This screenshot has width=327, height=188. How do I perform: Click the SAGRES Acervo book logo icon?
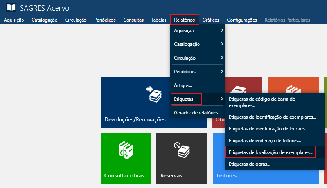[x=11, y=8]
